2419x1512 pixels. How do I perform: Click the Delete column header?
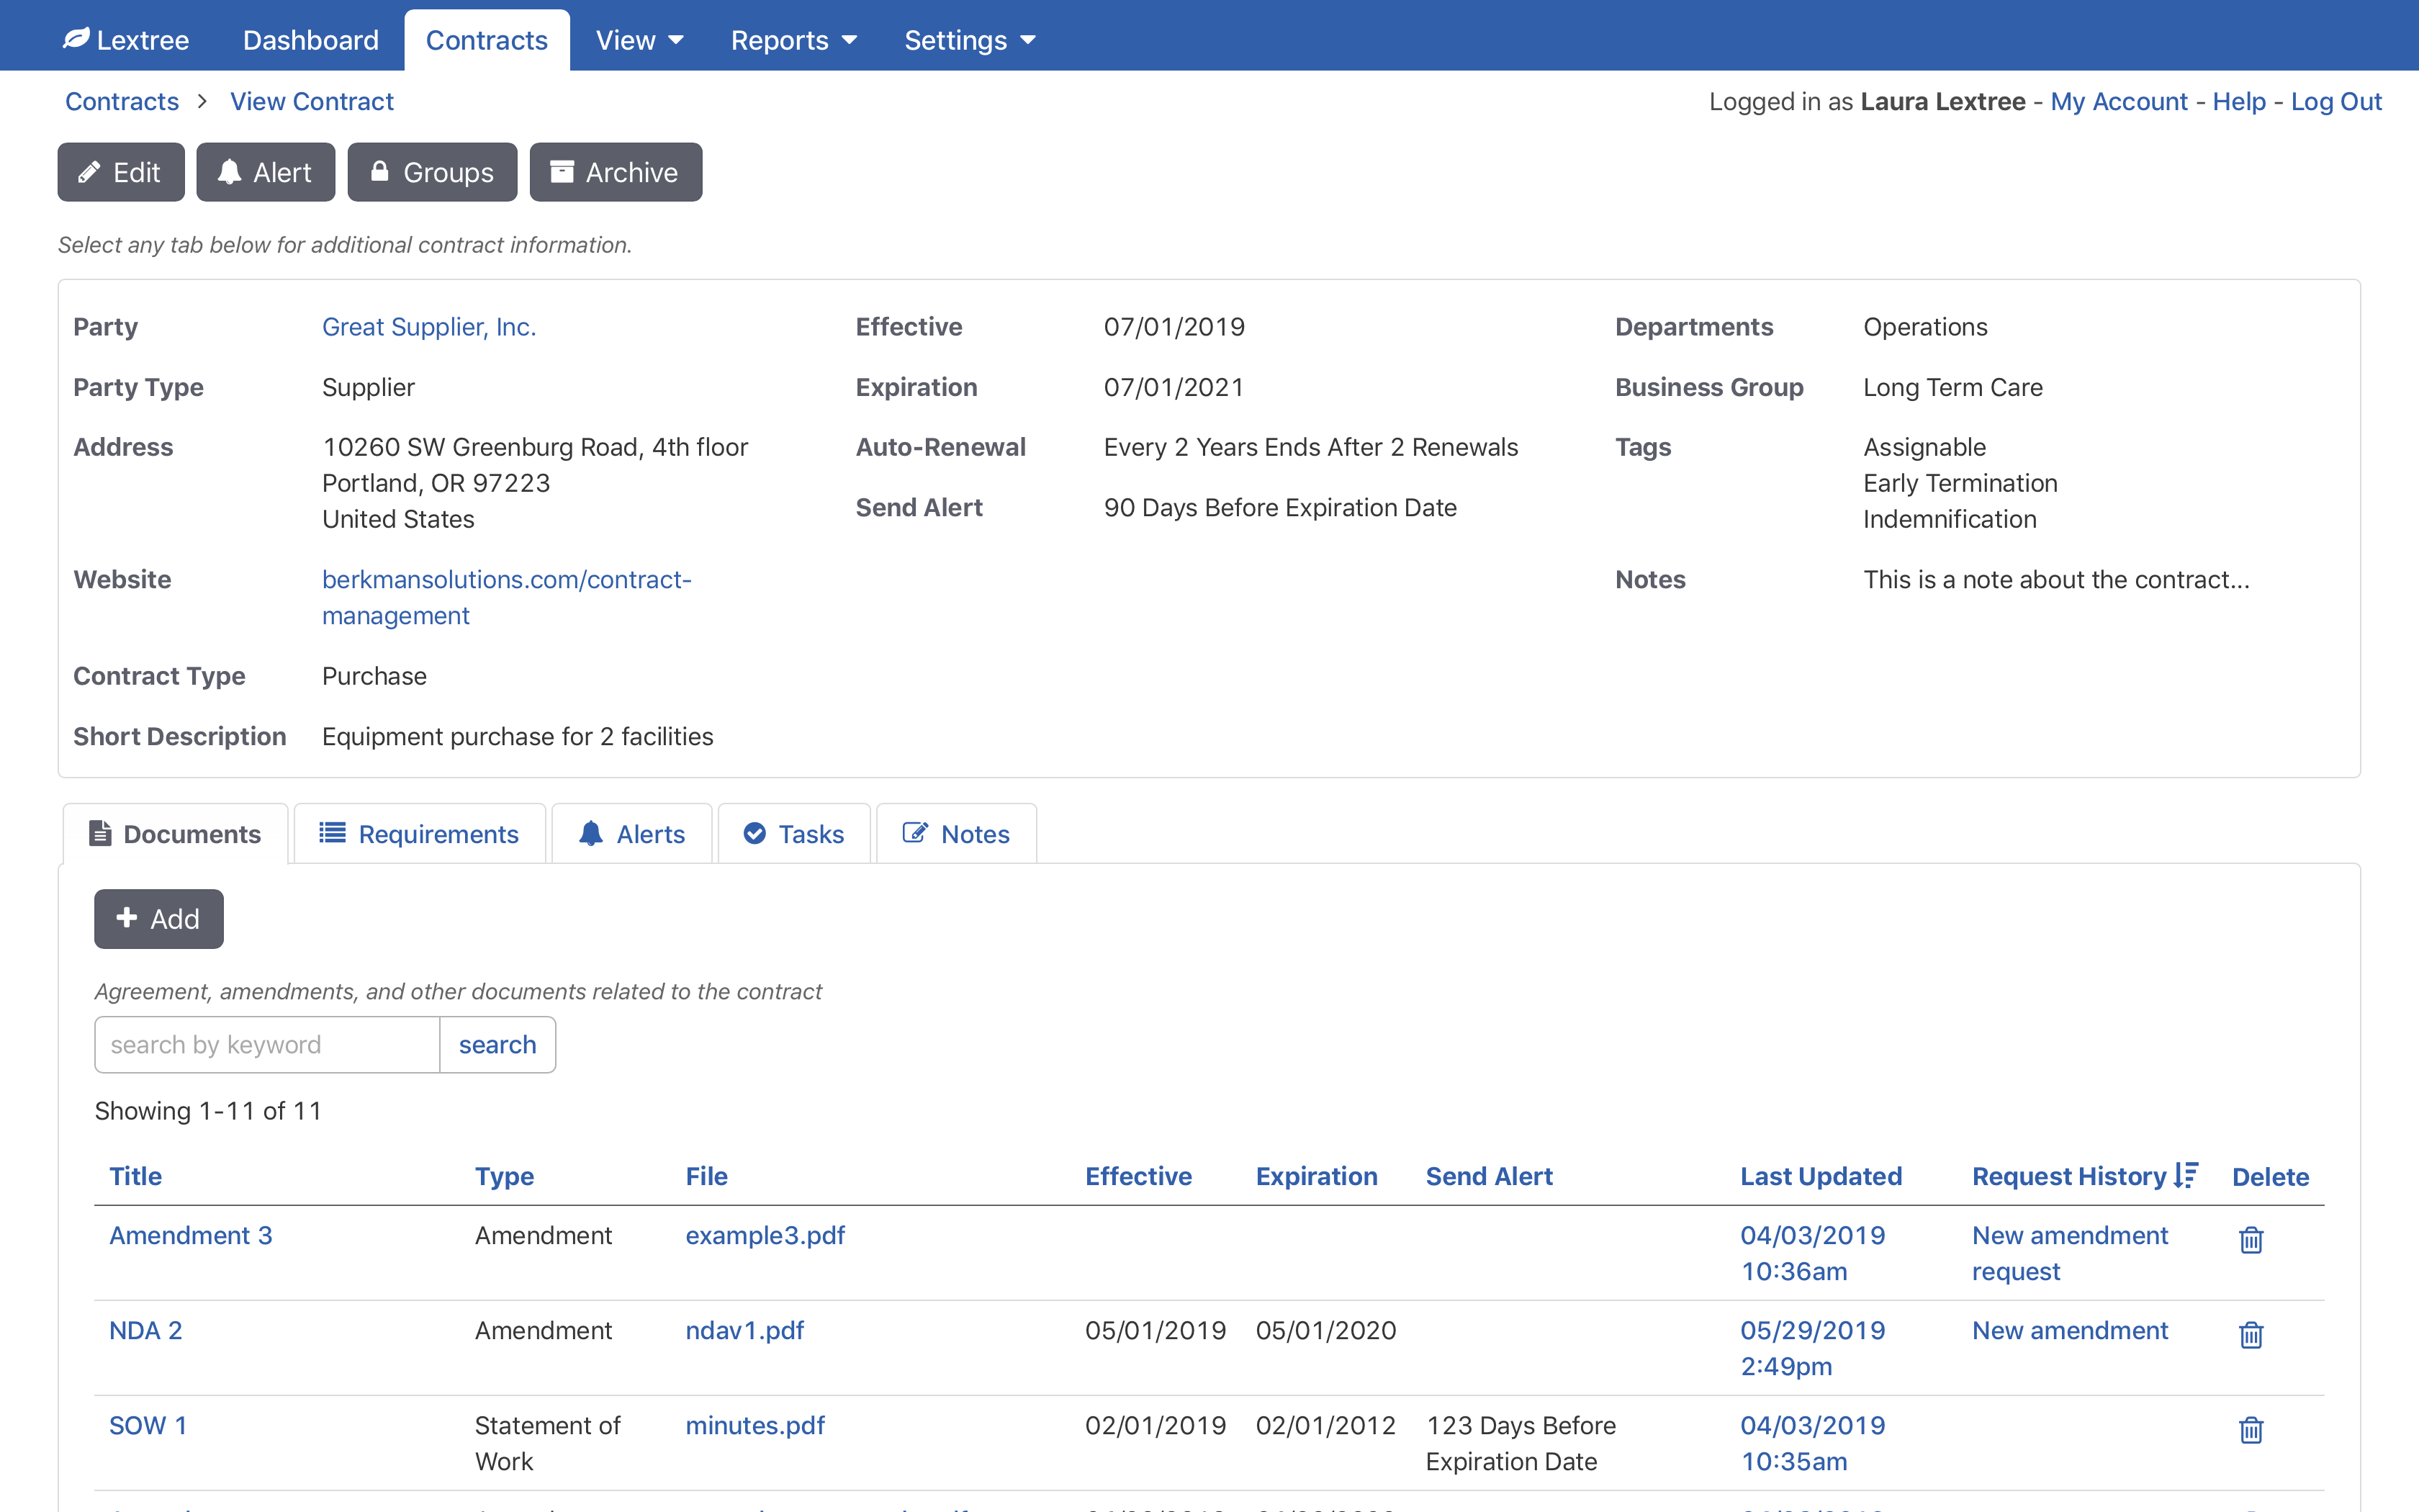[2270, 1176]
